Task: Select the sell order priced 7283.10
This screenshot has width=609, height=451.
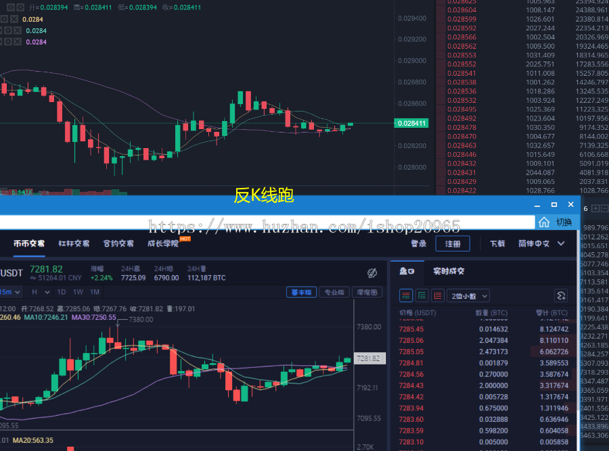Action: tap(484, 442)
